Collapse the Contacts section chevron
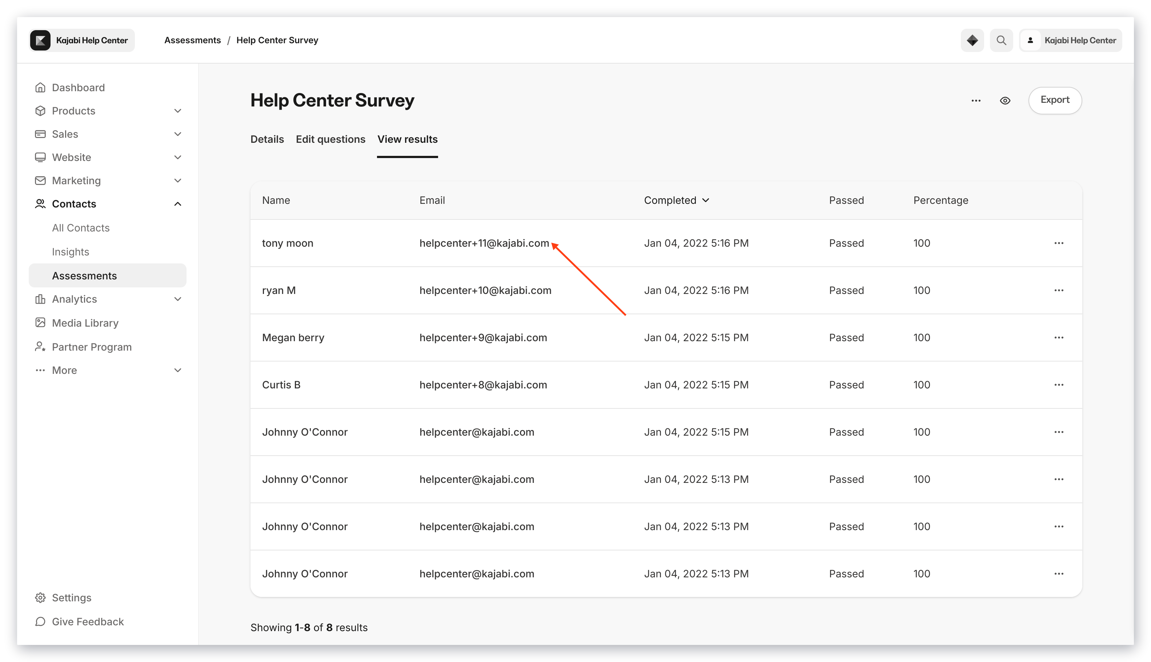Image resolution: width=1151 pixels, height=662 pixels. click(x=177, y=204)
